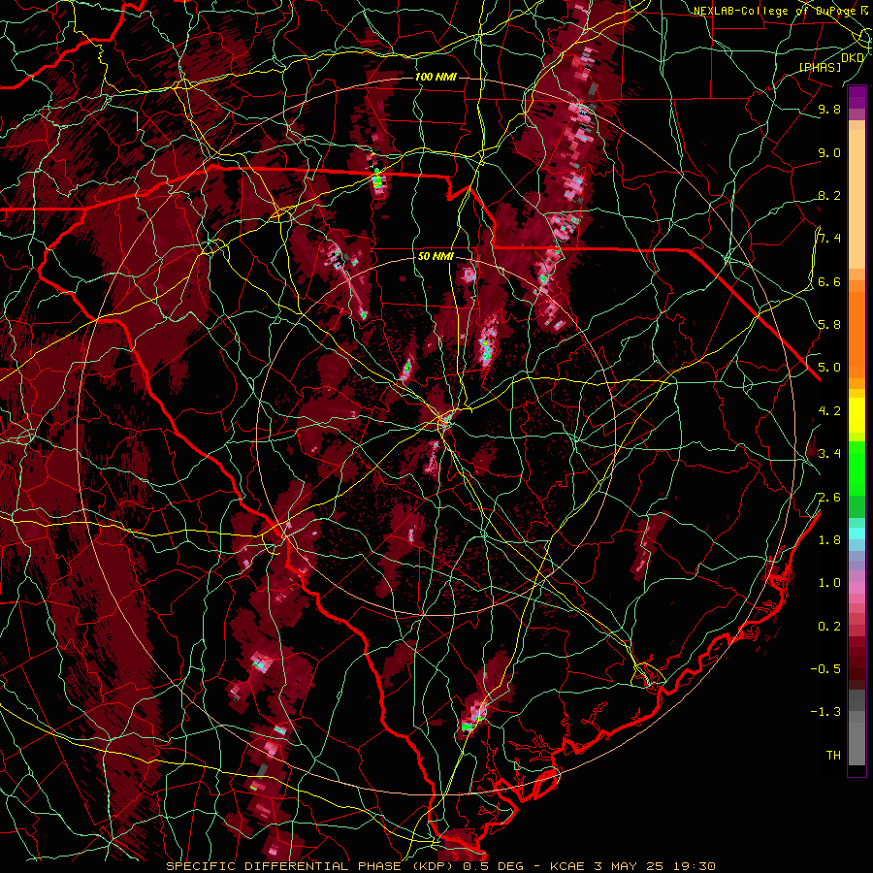Click the orange segment of the color bar
Screen dimensions: 873x873
pos(857,334)
